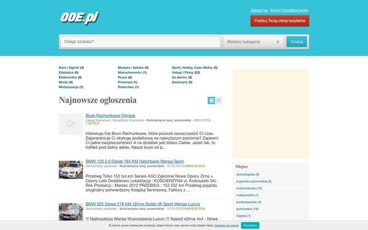The width and height of the screenshot is (368, 230).
Task: Browse the Usługi i Firmy category
Action: click(x=183, y=72)
